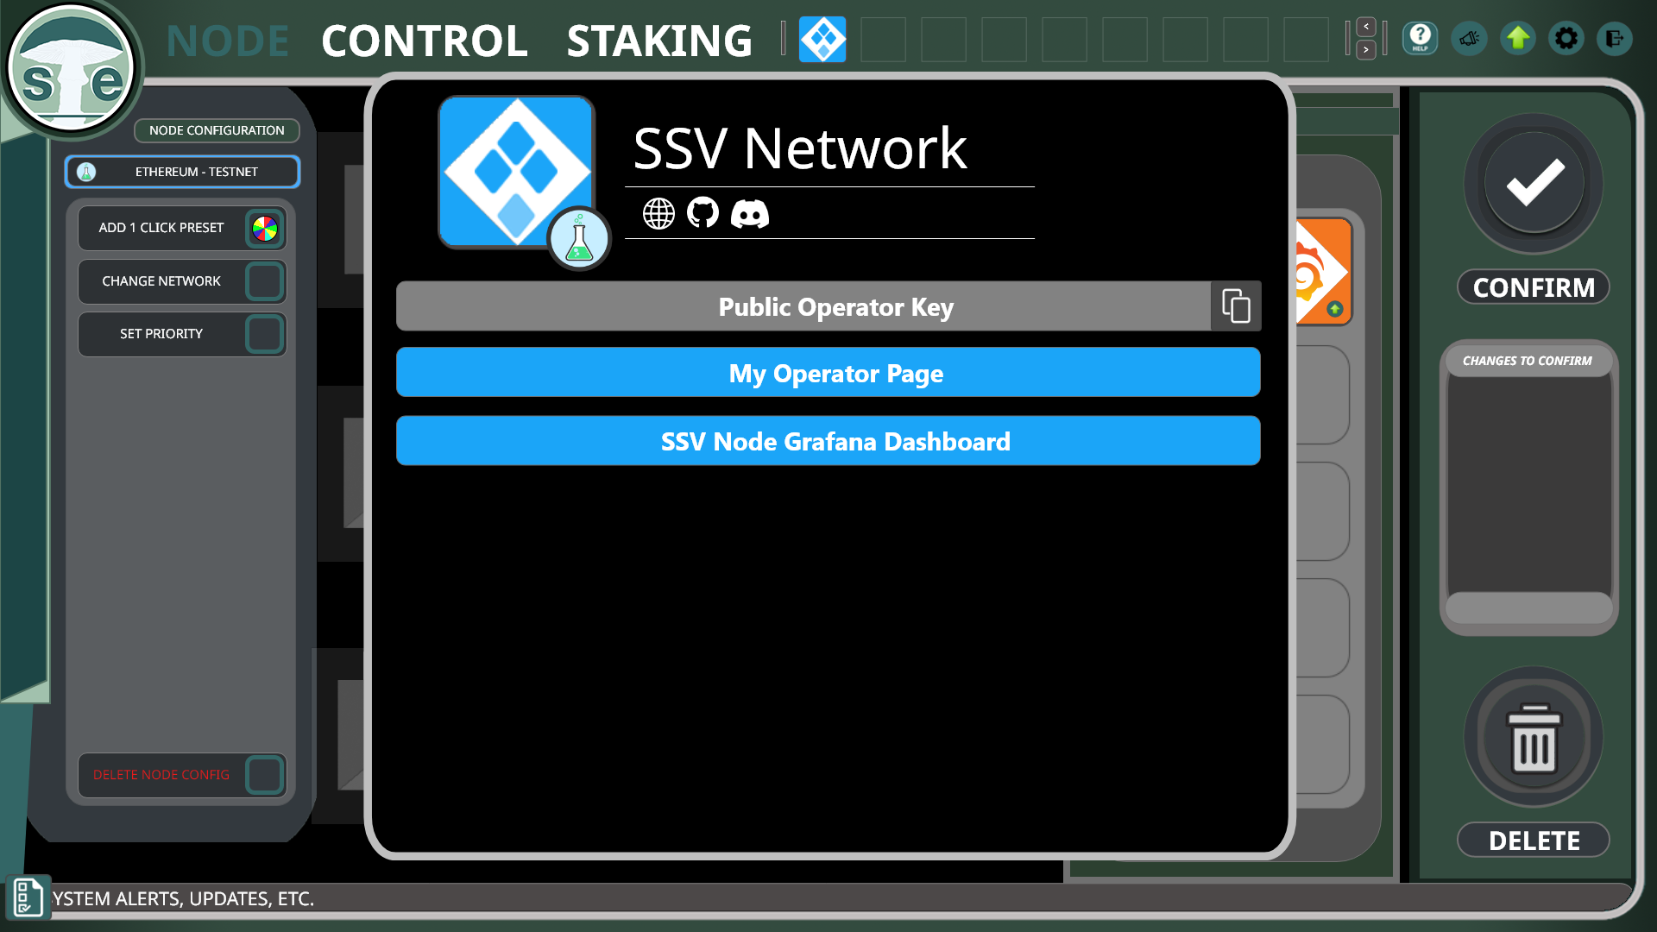
Task: Open the settings gear icon
Action: pyautogui.click(x=1567, y=38)
